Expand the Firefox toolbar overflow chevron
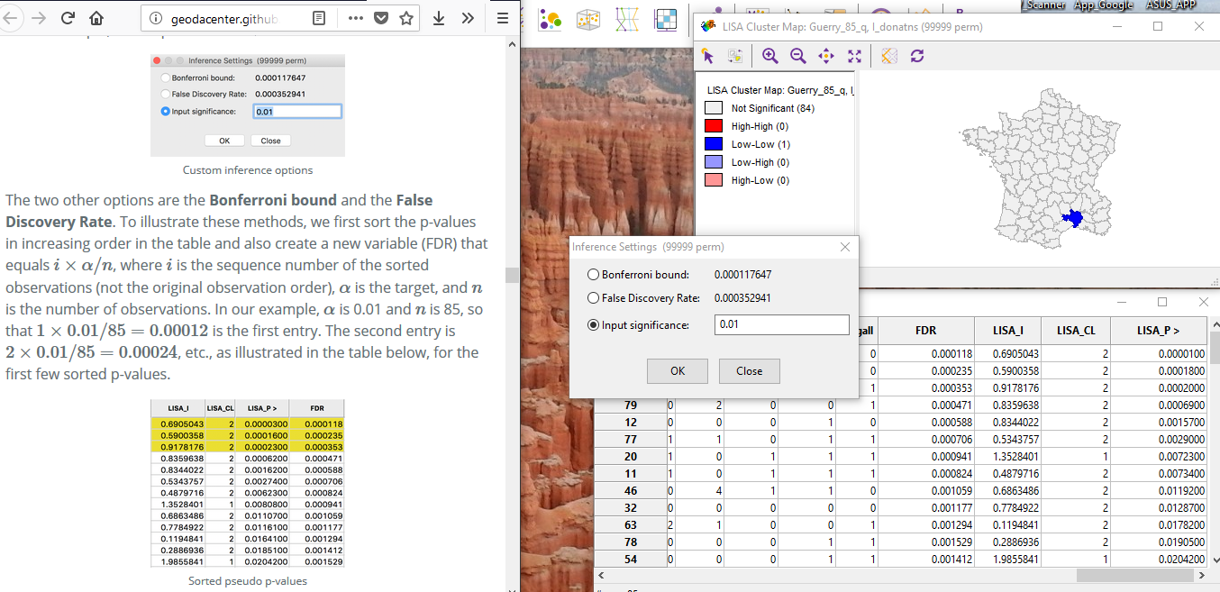 468,17
